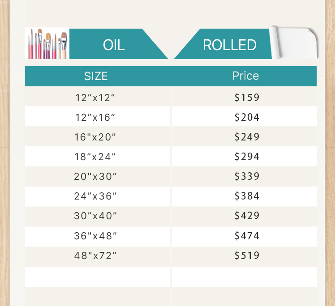Click the 30”x40” size cell
335x306 pixels.
95,216
